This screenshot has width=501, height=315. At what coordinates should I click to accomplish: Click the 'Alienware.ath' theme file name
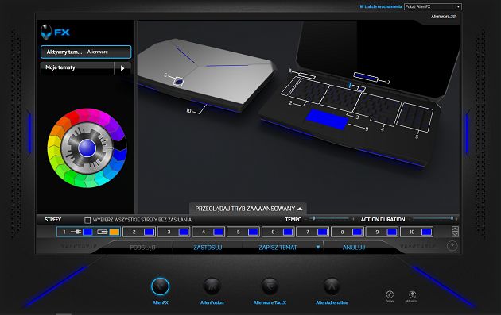[444, 17]
